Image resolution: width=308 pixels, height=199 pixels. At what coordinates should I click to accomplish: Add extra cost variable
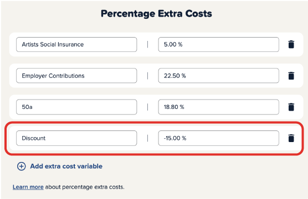coord(66,166)
